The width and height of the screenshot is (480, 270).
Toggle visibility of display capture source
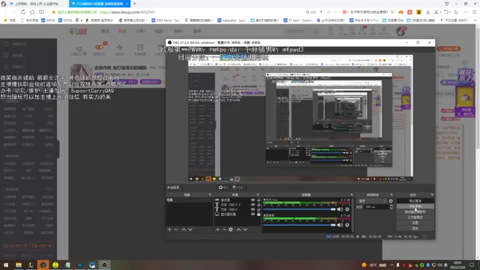click(253, 214)
